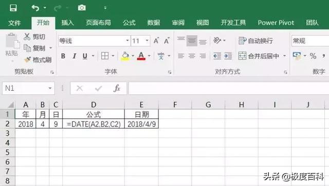Open the font color dropdown arrow
The height and width of the screenshot is (186, 329).
149,56
